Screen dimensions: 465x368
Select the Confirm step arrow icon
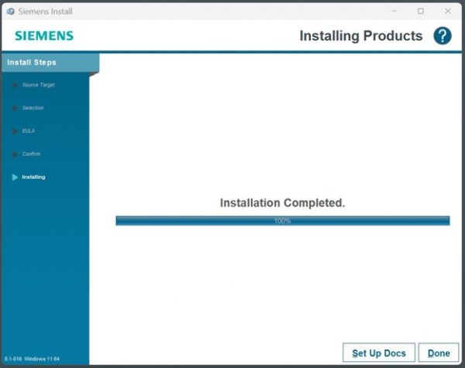[x=15, y=154]
